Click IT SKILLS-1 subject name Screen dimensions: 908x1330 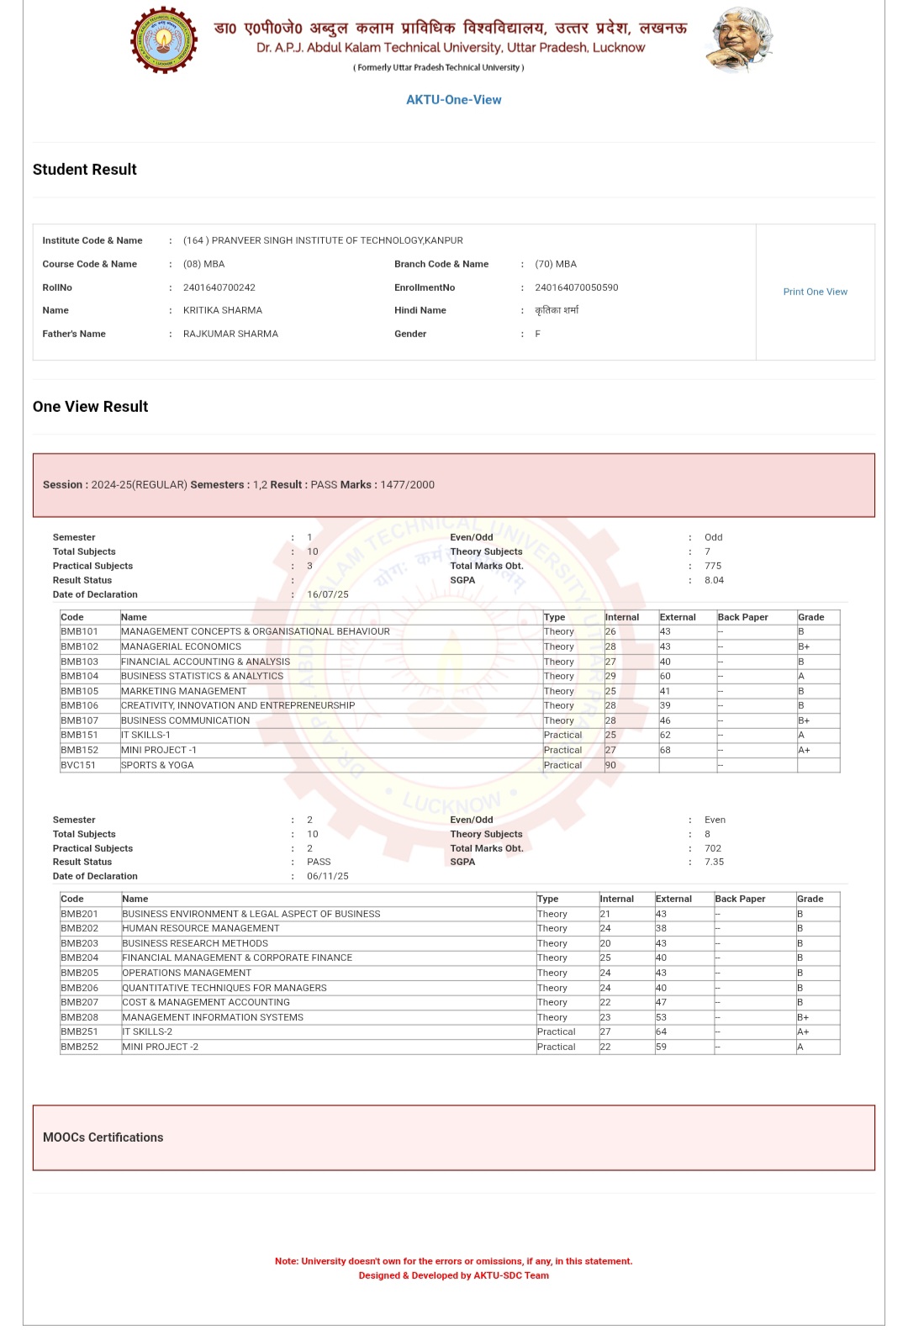pos(145,735)
